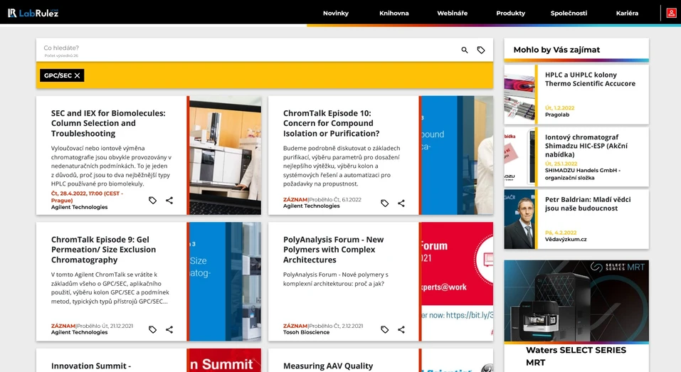Open Iontový chromatograf Shimadzu HIC-ESP article
The image size is (681, 372).
coord(586,145)
